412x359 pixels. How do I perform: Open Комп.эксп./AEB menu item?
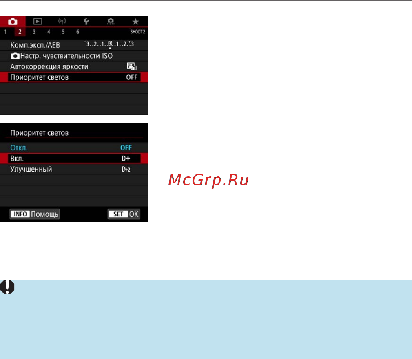click(x=74, y=45)
